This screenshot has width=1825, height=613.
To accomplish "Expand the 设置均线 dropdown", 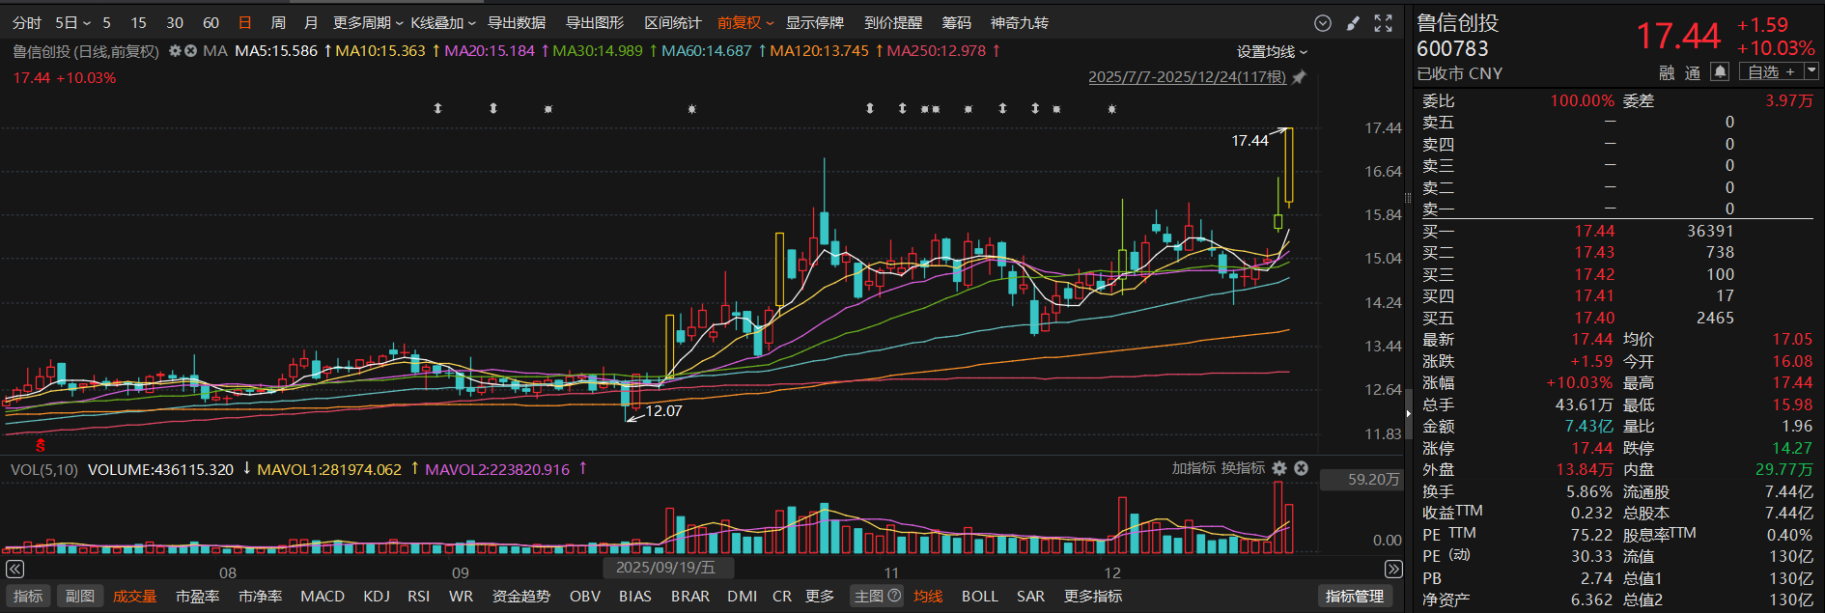I will click(x=1272, y=52).
